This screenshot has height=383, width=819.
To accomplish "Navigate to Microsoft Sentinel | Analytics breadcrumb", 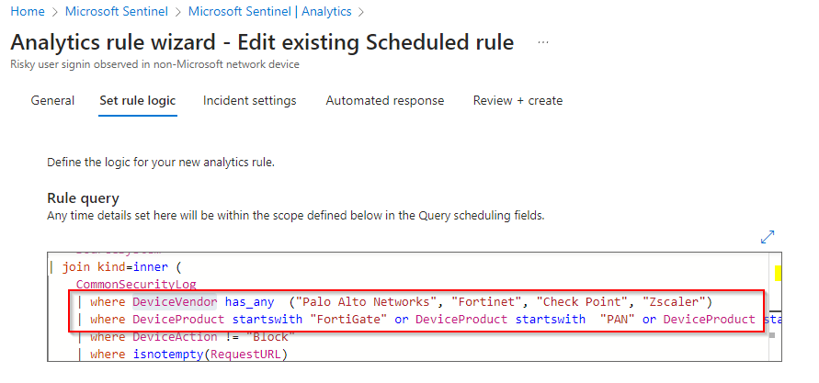I will pyautogui.click(x=270, y=11).
